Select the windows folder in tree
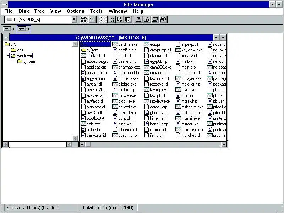 (21, 56)
